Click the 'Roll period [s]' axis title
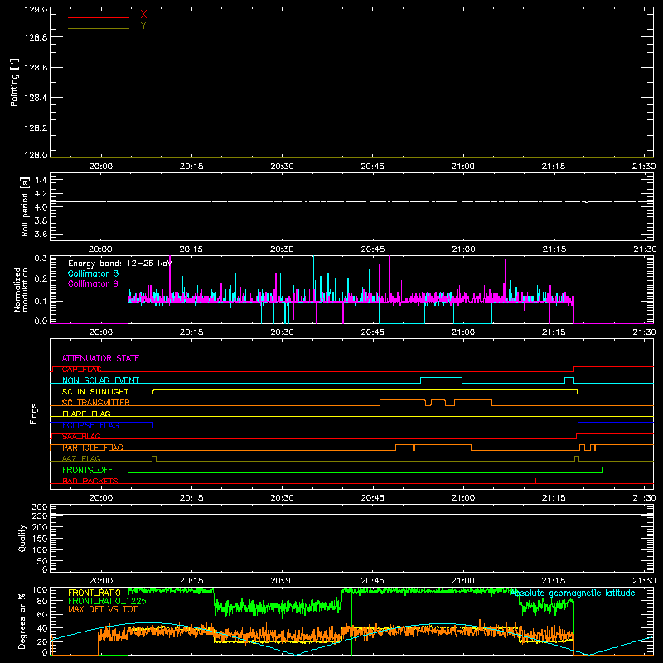663x663 pixels. pos(25,206)
